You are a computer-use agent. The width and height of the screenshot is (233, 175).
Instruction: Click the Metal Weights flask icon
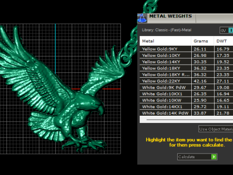[142, 18]
